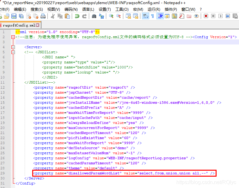
Task: Open the 插件(P) menu
Action: click(x=171, y=9)
